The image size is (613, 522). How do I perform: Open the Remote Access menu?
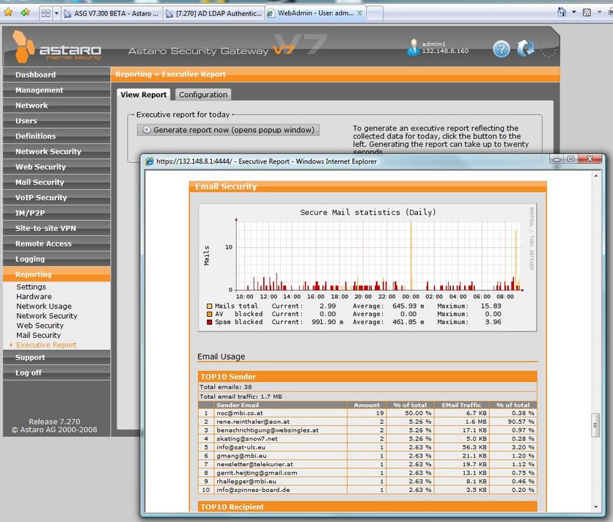[56, 243]
